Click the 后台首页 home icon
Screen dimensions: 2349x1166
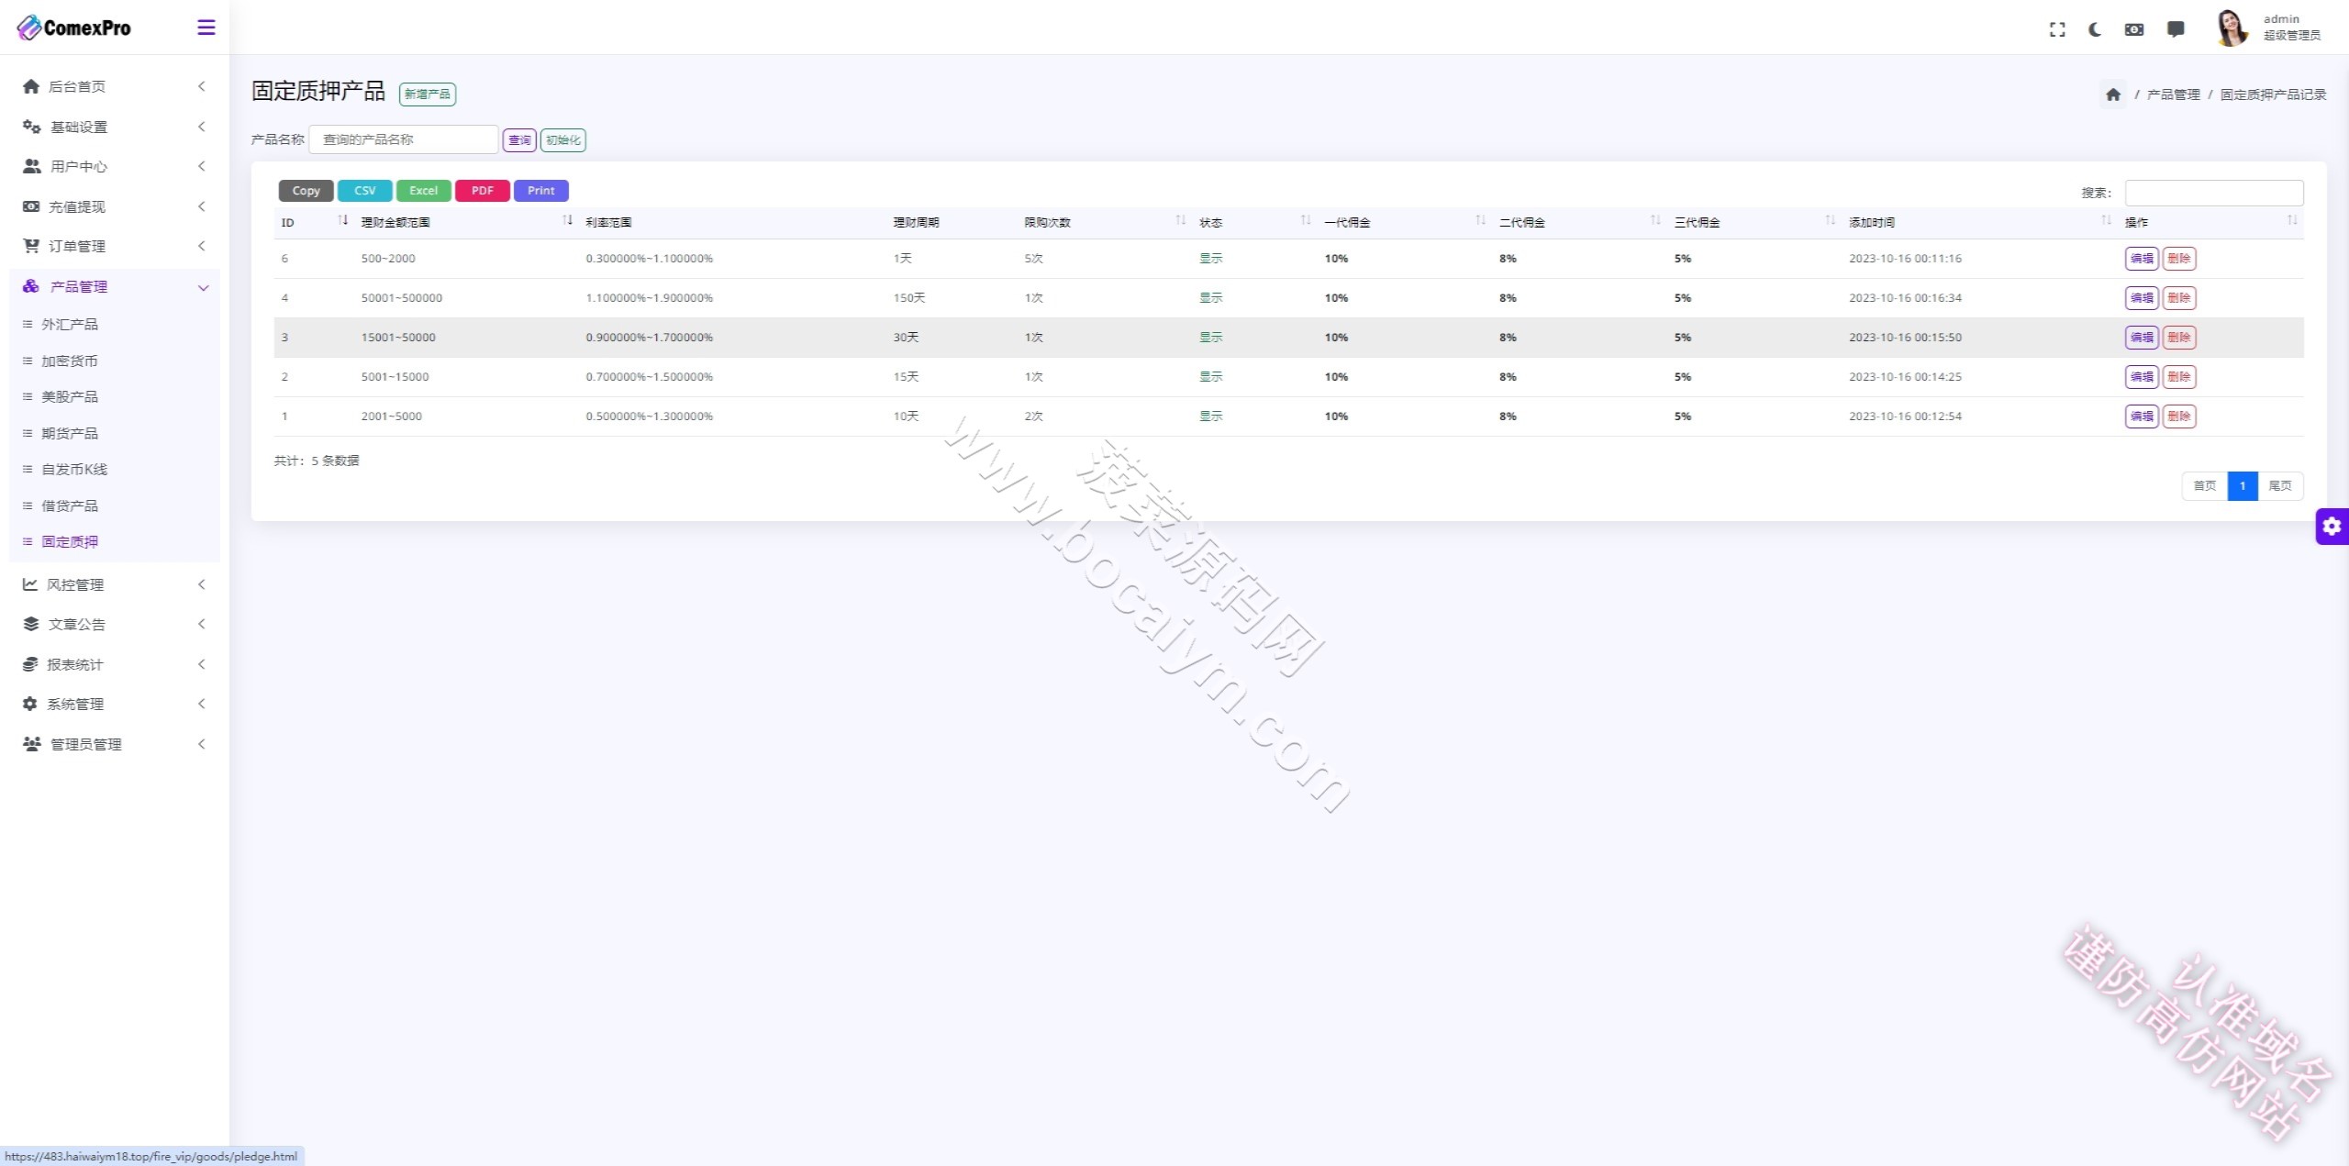(31, 86)
